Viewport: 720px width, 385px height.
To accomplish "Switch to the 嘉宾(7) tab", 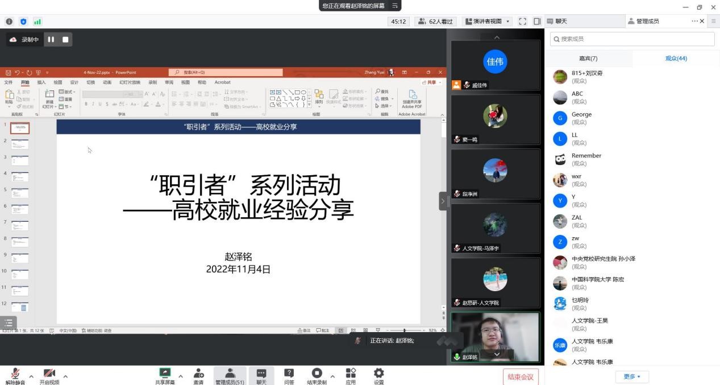I will click(588, 59).
